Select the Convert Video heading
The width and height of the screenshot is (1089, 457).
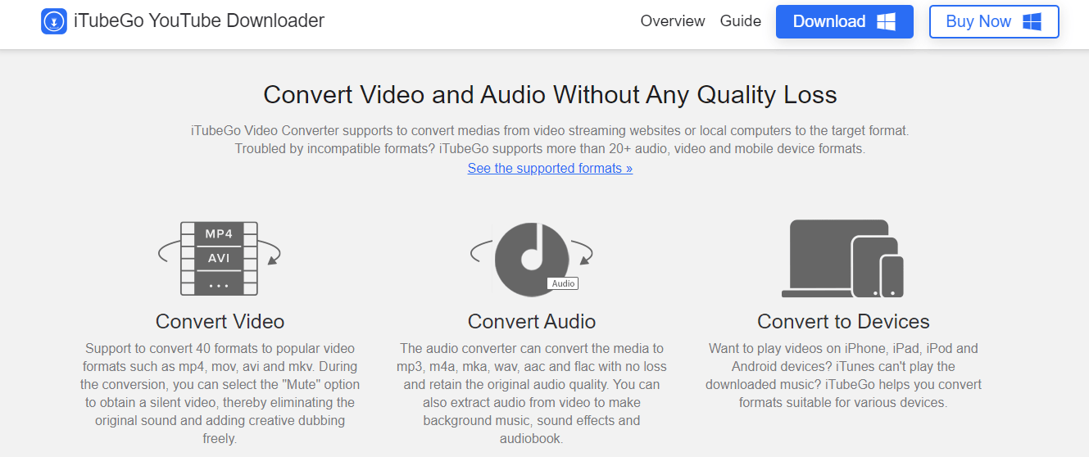pyautogui.click(x=220, y=321)
